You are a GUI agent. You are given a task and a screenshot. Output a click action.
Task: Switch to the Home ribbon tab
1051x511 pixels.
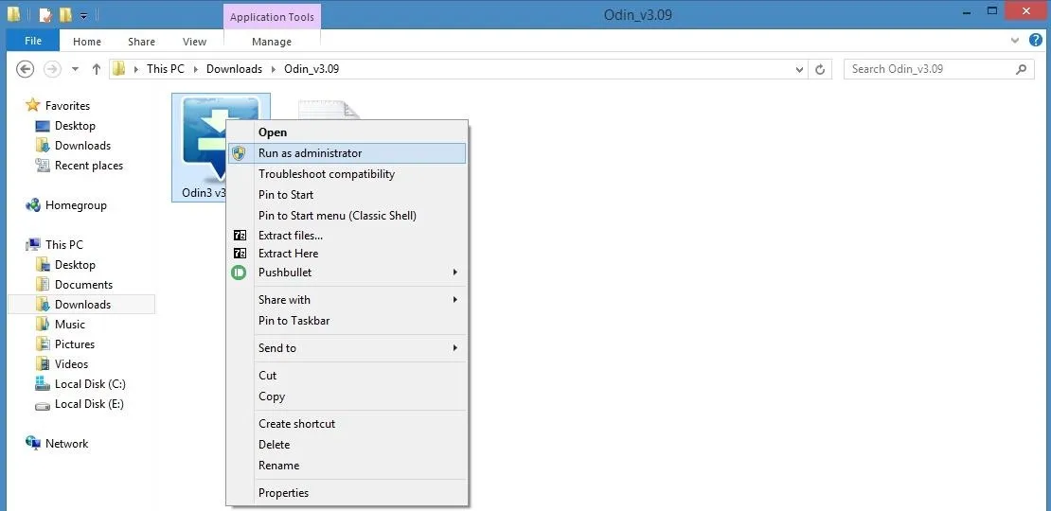pos(87,42)
